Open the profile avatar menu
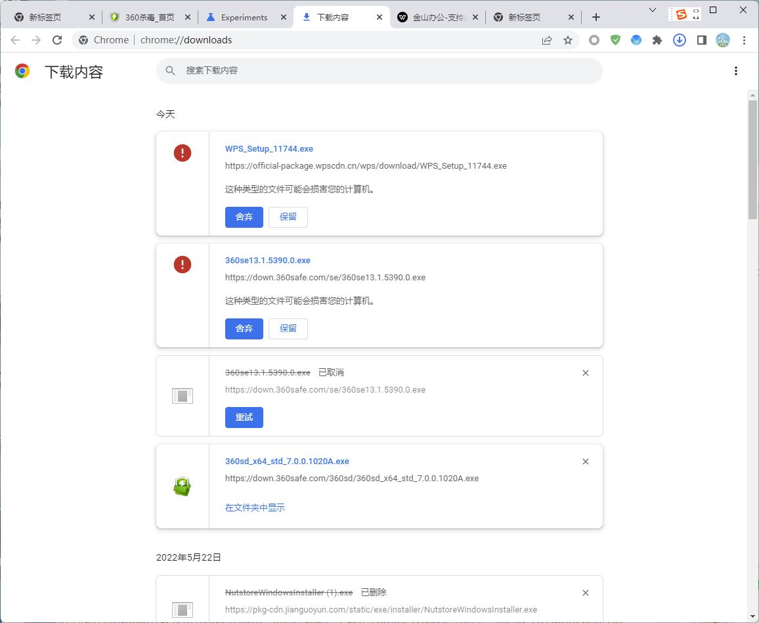This screenshot has height=623, width=759. 723,40
